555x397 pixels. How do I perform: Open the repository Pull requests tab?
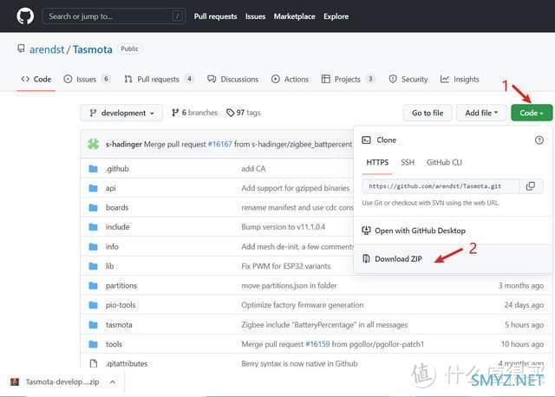point(159,79)
